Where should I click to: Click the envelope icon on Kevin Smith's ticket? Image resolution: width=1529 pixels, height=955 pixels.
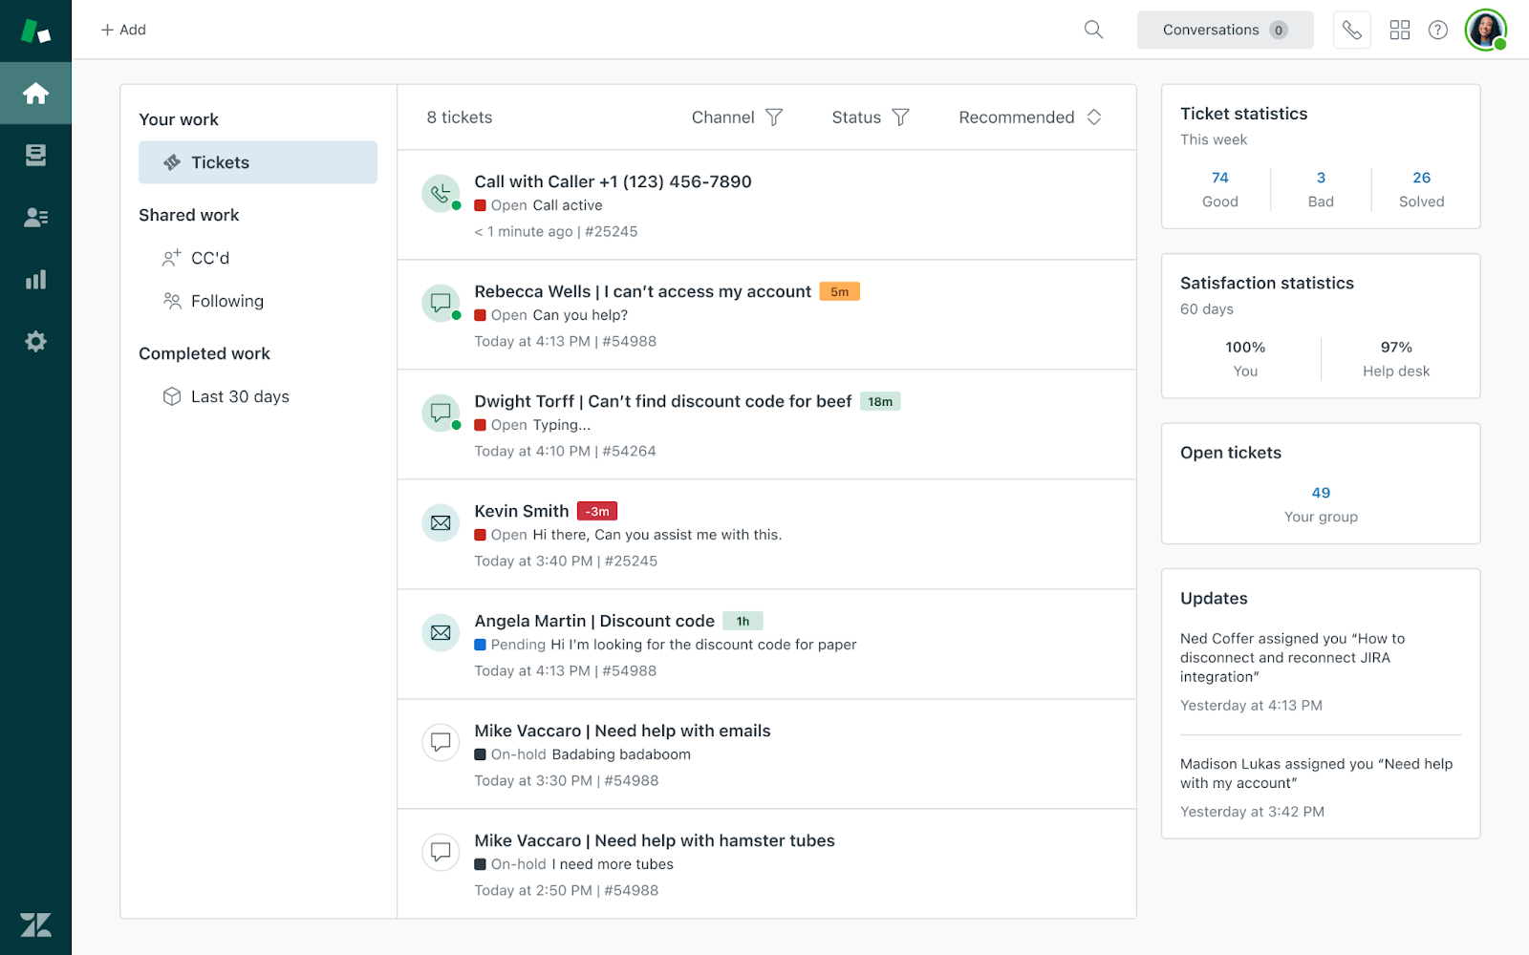pyautogui.click(x=440, y=522)
